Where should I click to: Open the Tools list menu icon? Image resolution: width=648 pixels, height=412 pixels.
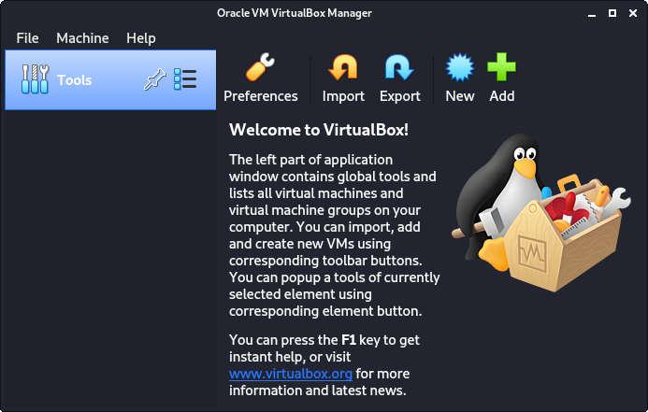tap(185, 78)
